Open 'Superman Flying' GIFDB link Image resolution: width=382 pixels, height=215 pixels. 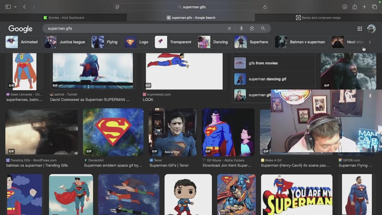pyautogui.click(x=355, y=165)
